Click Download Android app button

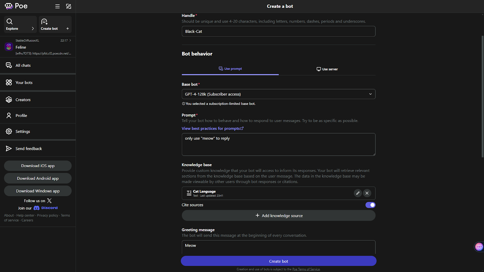click(x=38, y=178)
